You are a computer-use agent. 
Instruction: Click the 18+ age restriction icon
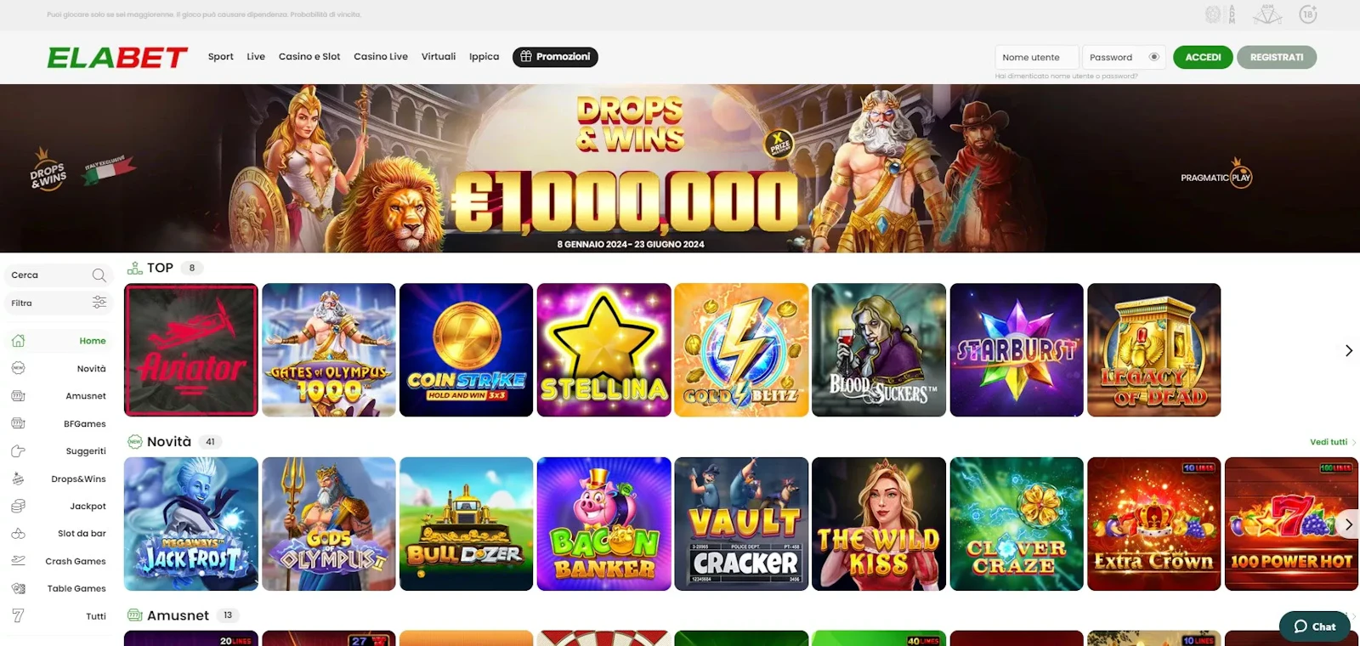coord(1308,14)
